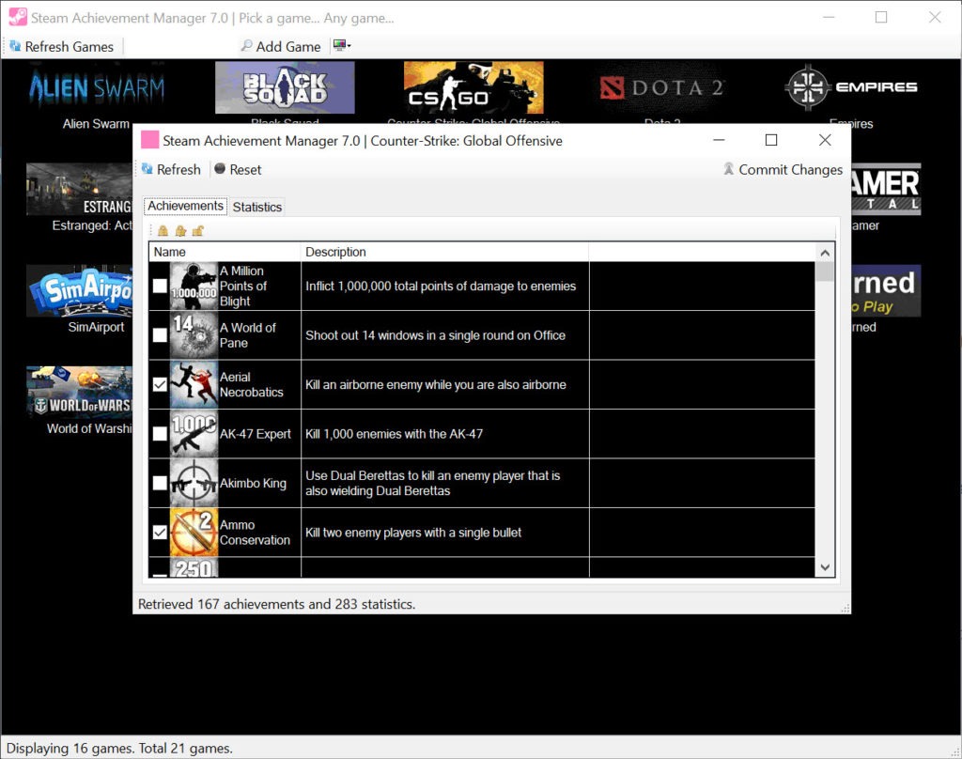
Task: Select the Black Squad game thumbnail
Action: 285,87
